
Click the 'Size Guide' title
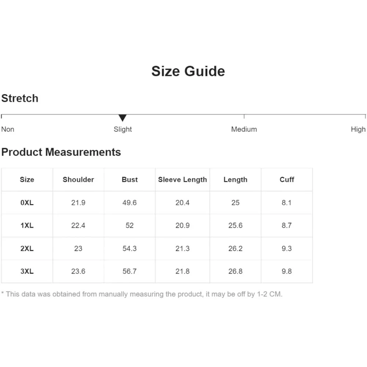(x=188, y=71)
